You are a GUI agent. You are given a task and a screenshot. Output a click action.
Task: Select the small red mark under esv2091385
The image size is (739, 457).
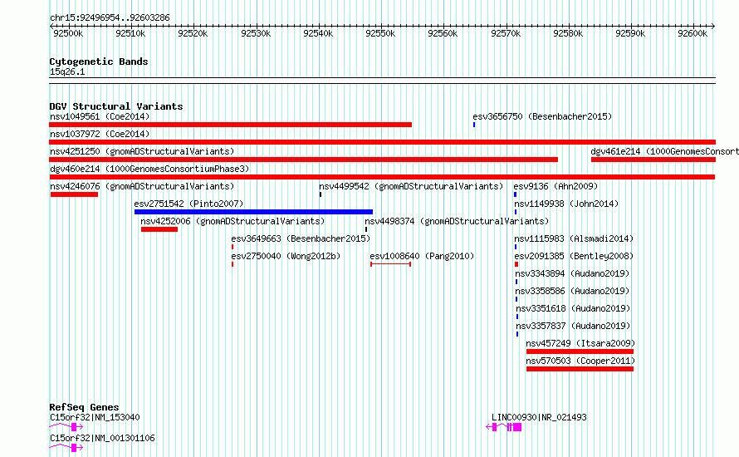coord(516,264)
